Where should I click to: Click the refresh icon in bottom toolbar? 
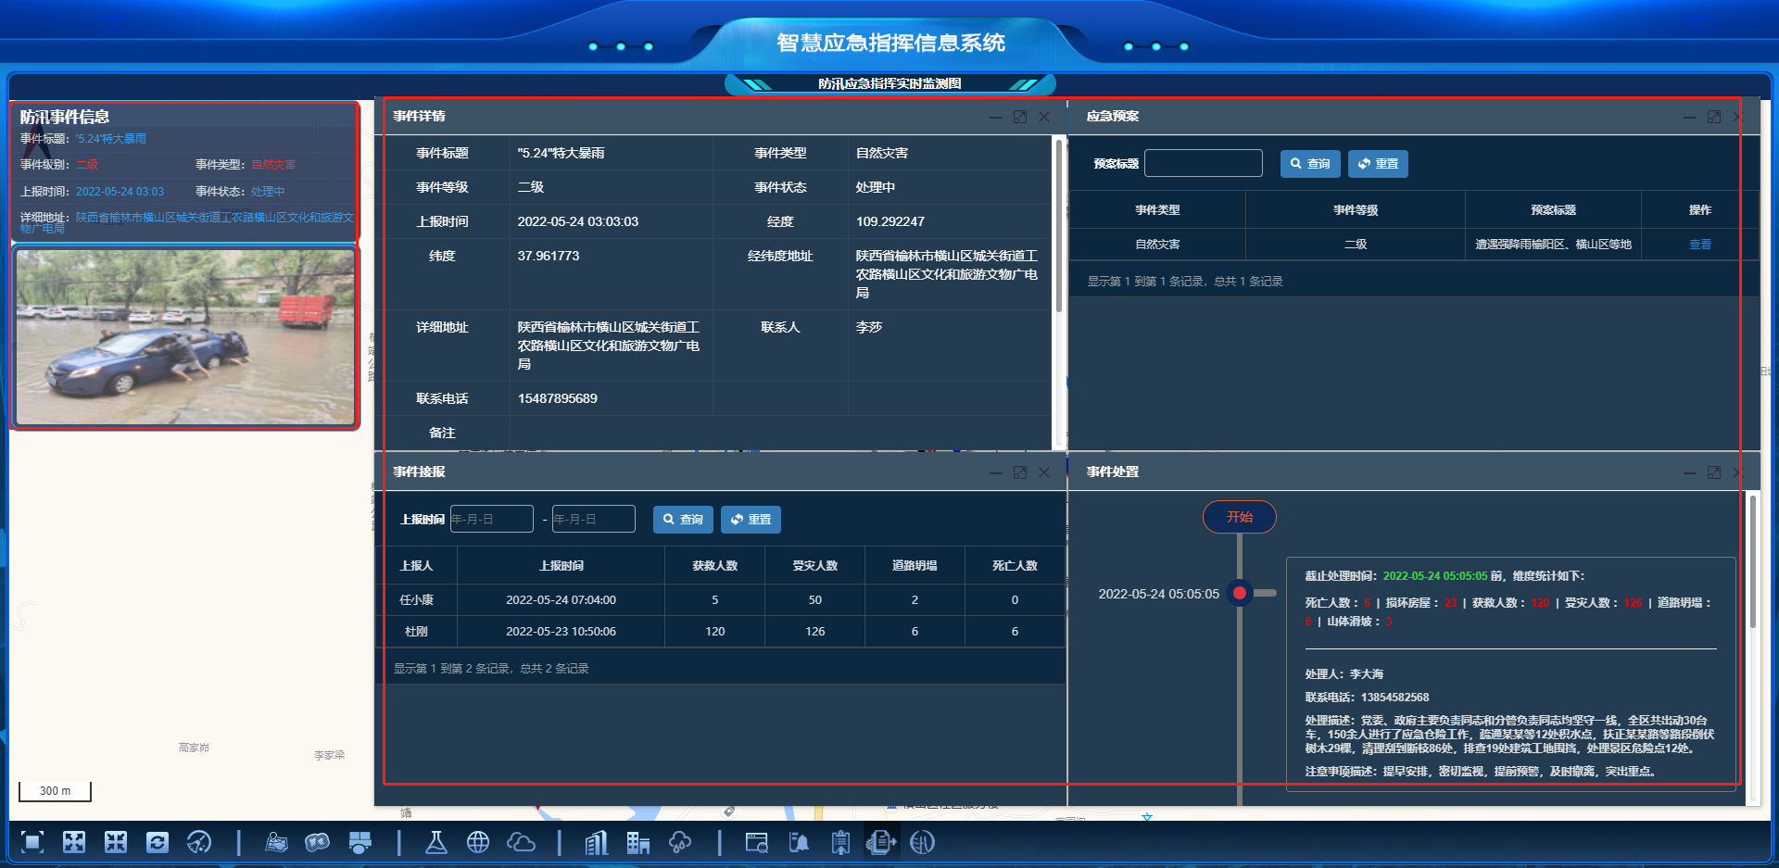[158, 842]
